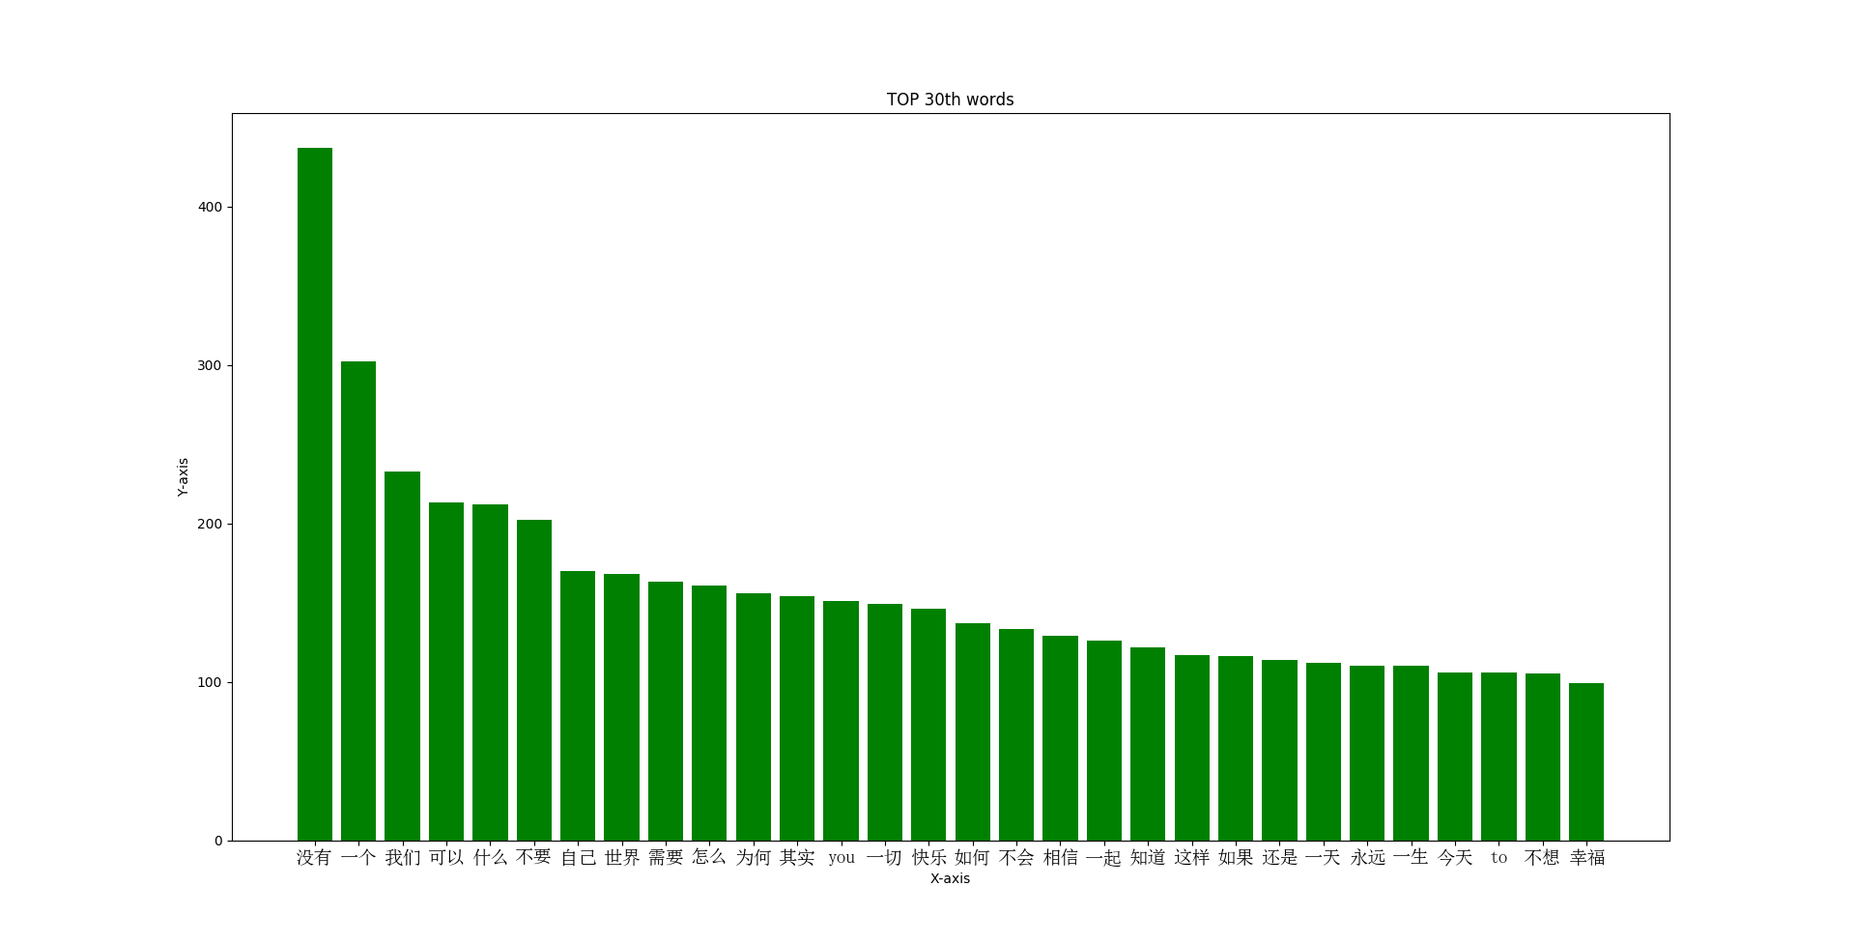Click the x-axis label '幸福'
Image resolution: width=1855 pixels, height=944 pixels.
coord(1586,857)
